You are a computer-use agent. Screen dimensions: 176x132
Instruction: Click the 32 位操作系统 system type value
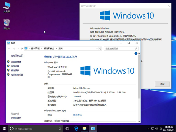[90, 101]
